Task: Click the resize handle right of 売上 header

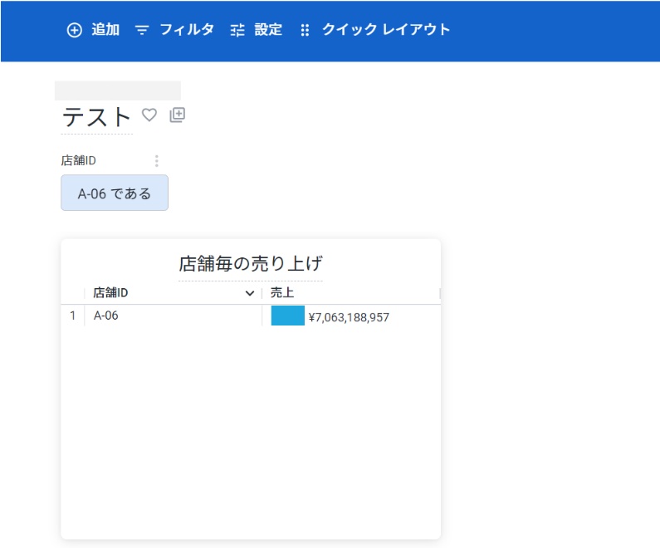Action: tap(439, 293)
